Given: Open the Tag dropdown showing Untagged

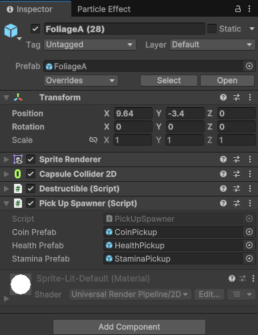Looking at the screenshot, I should 90,45.
